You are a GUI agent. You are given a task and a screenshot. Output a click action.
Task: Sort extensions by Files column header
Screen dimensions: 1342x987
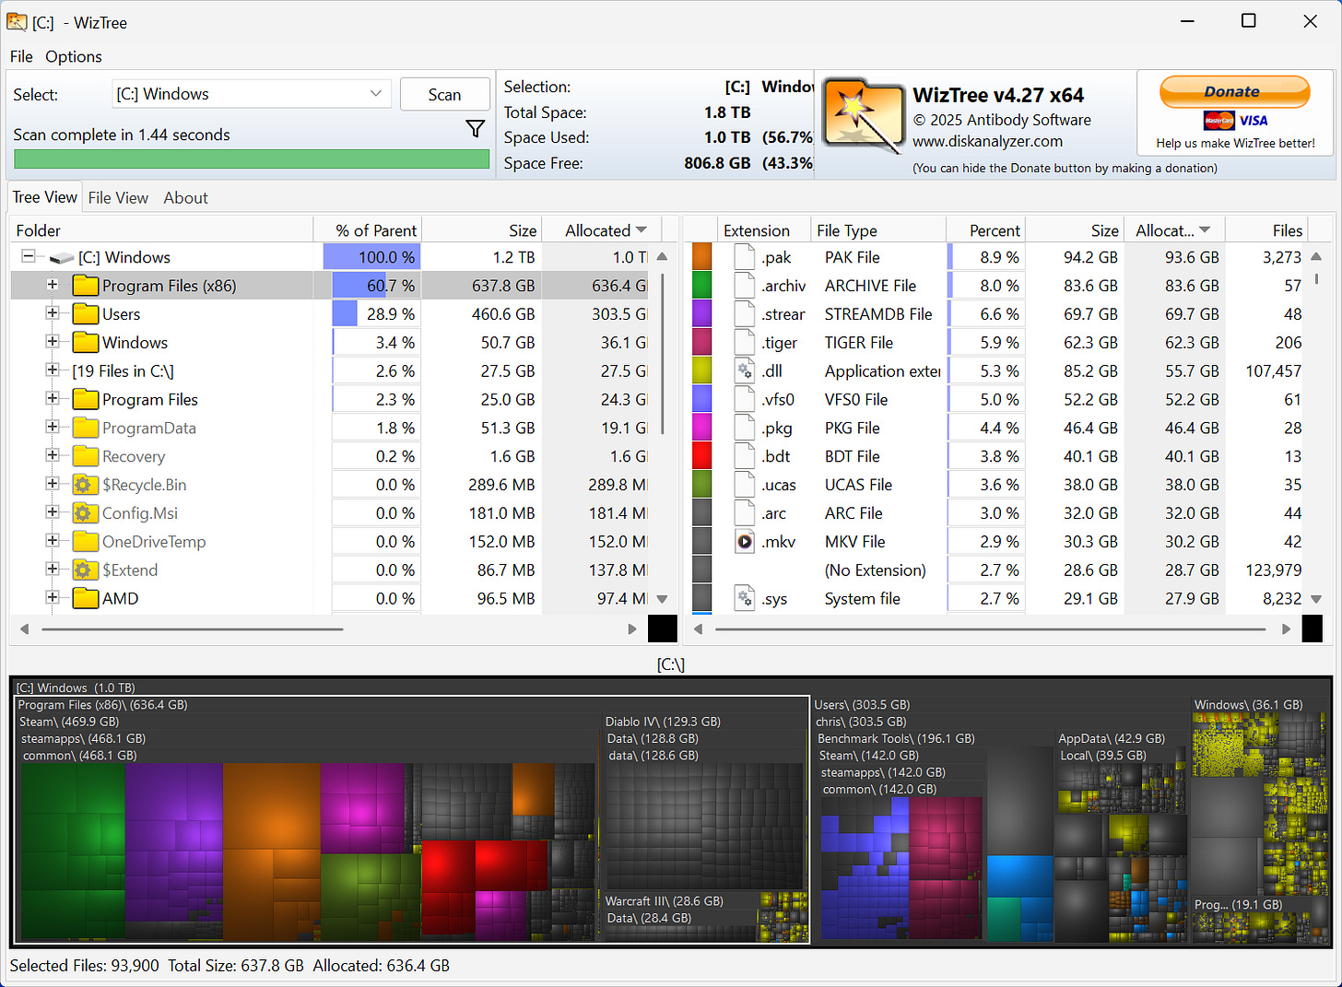click(1266, 230)
